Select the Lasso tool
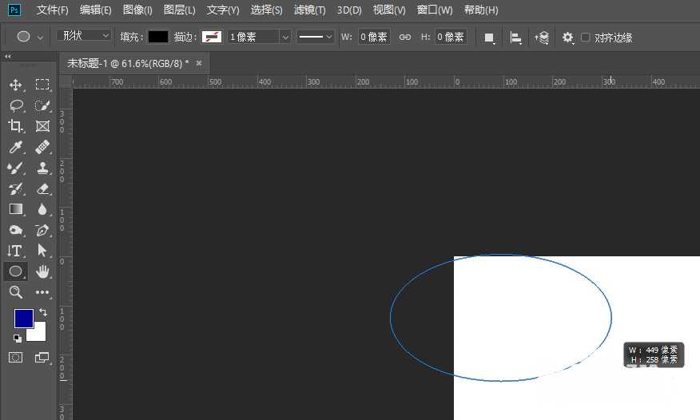Viewport: 700px width, 420px height. coord(15,105)
